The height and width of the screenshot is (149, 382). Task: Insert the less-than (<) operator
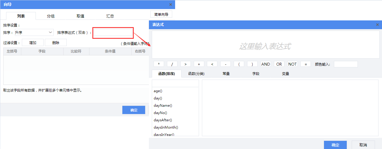point(212,64)
